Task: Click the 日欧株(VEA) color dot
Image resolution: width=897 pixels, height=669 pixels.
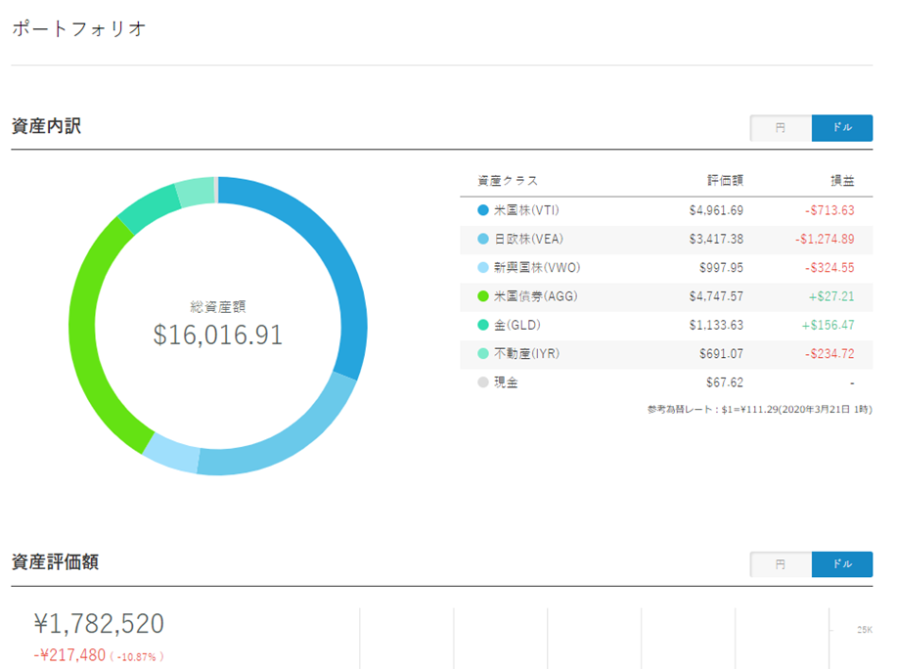Action: coord(483,239)
